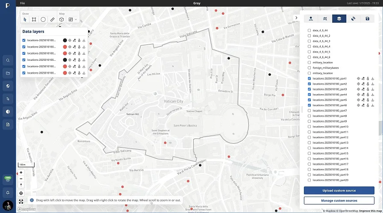
Task: Switch to the save tab in right panel
Action: pos(367,18)
